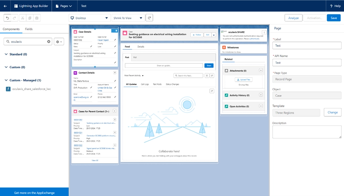Clear the oculavis search text

(x=49, y=42)
